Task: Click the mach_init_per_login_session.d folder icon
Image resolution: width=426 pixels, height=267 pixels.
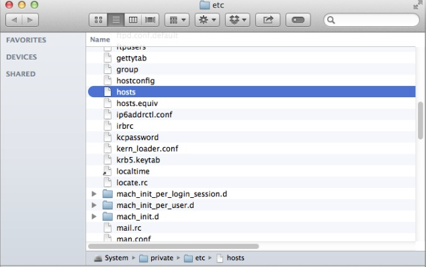Action: pos(108,194)
